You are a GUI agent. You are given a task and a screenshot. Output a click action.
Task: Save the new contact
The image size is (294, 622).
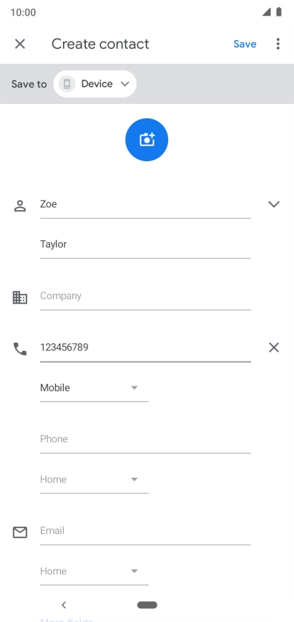245,44
